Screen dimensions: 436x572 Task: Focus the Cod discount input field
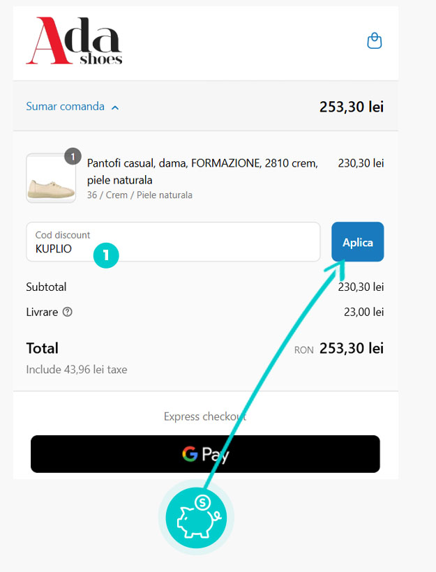tap(173, 242)
